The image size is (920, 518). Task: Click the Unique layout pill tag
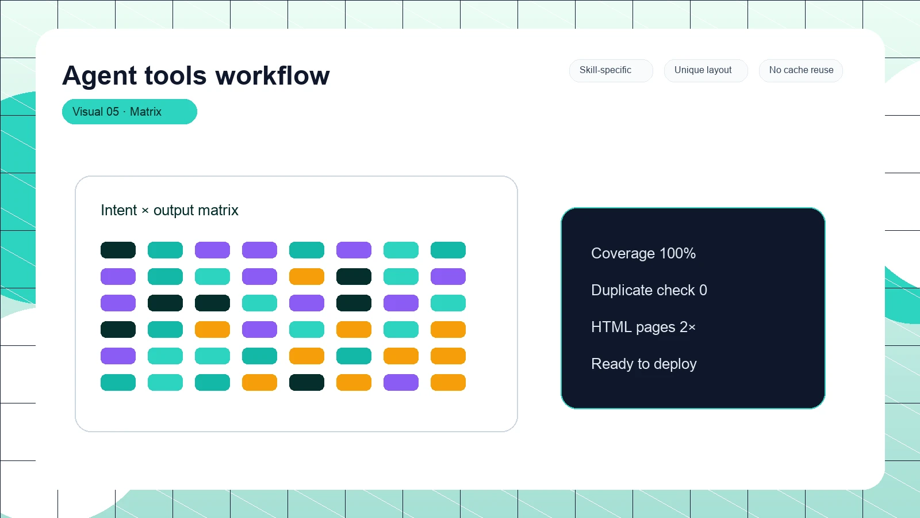pos(706,70)
